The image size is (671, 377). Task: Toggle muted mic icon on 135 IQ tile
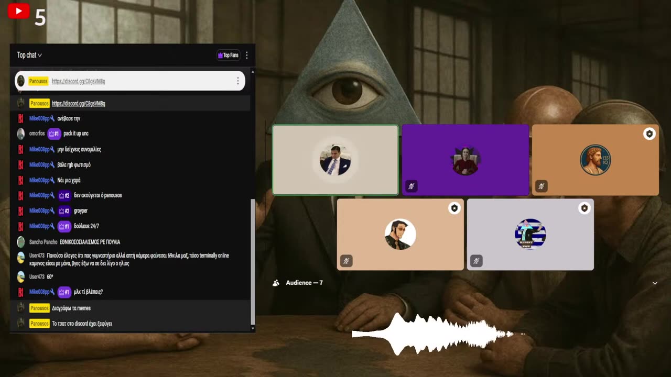pos(542,186)
